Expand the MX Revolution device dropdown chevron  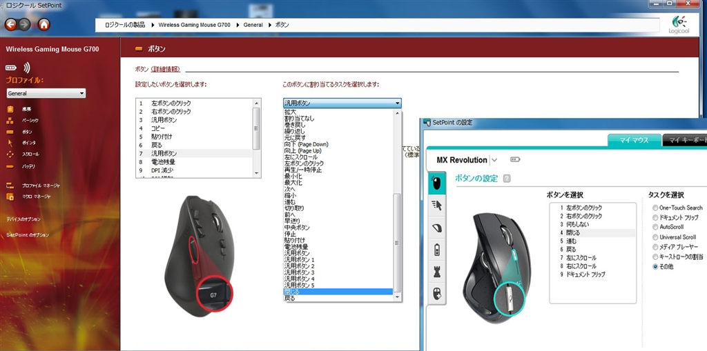pos(494,160)
